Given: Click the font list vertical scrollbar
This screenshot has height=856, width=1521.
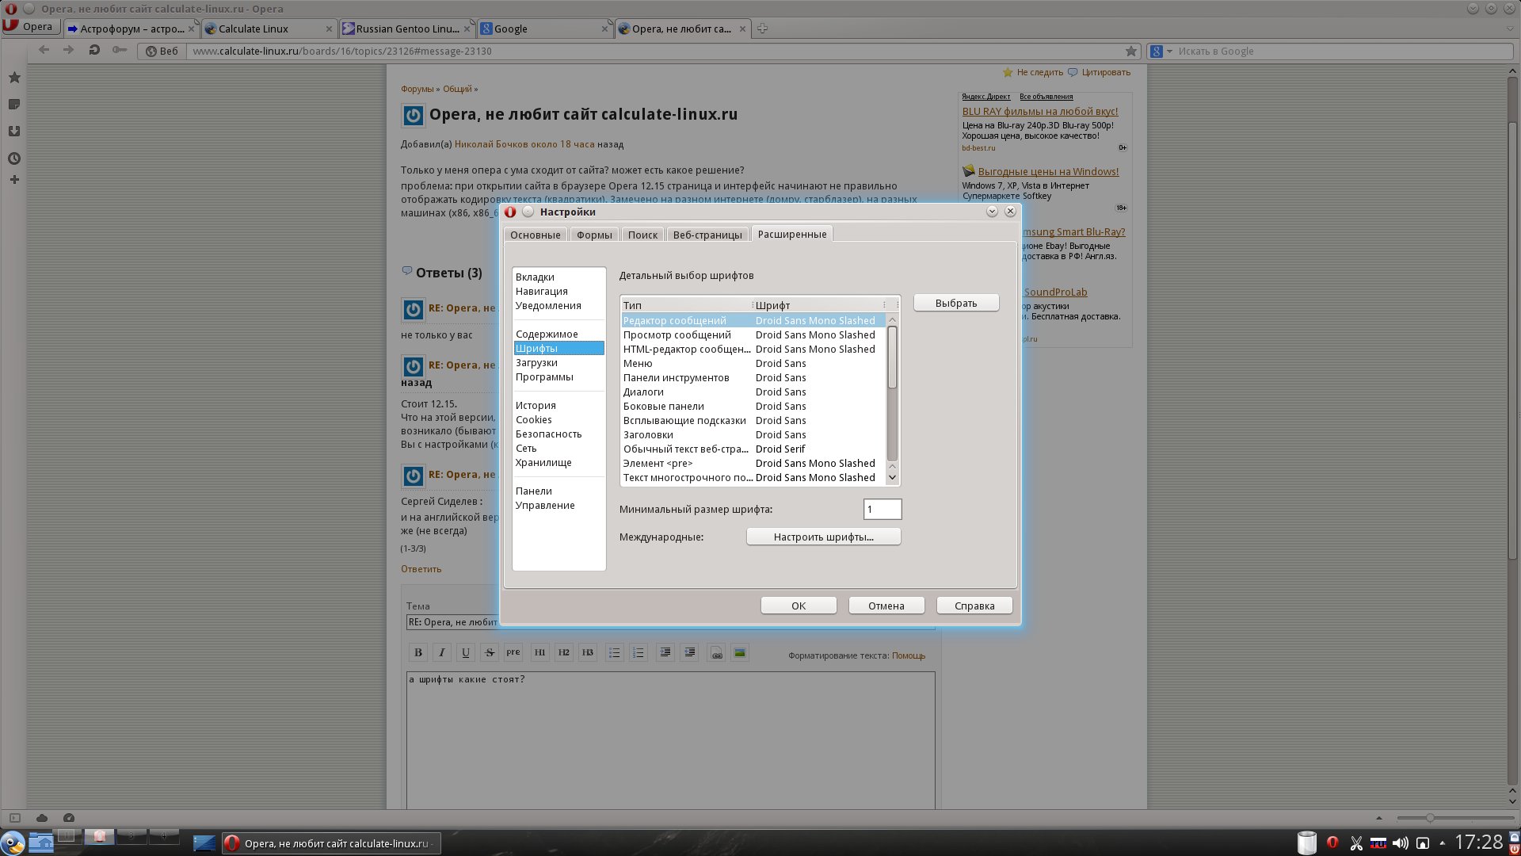Looking at the screenshot, I should (892, 399).
